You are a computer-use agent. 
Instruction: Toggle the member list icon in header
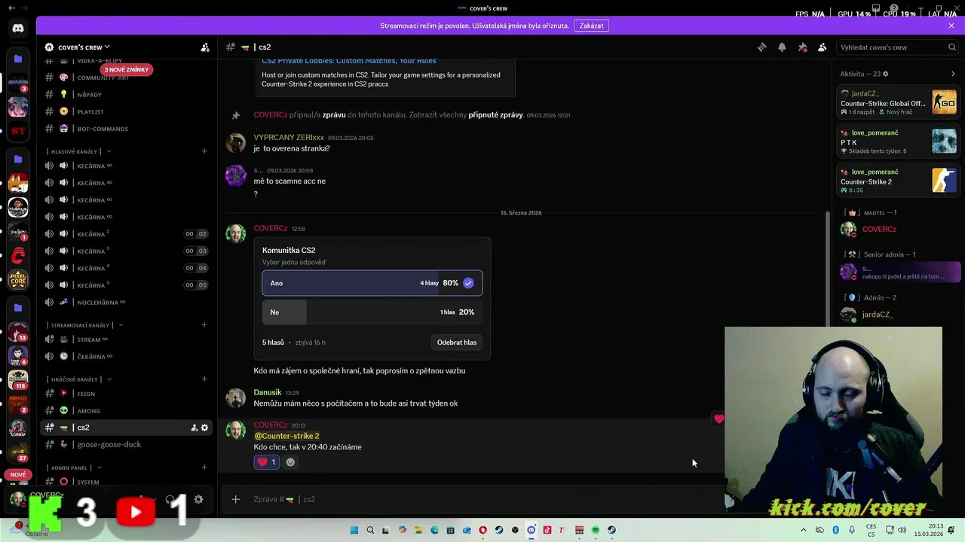tap(823, 47)
